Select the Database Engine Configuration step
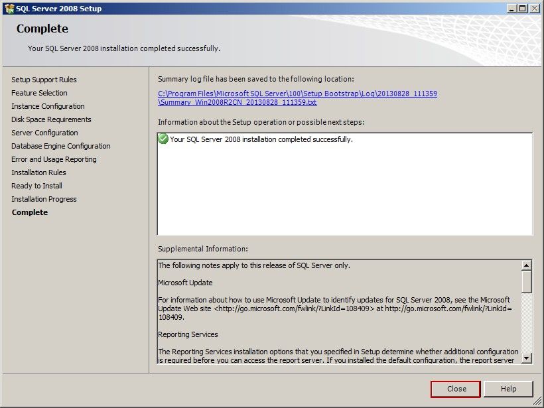 pyautogui.click(x=61, y=146)
